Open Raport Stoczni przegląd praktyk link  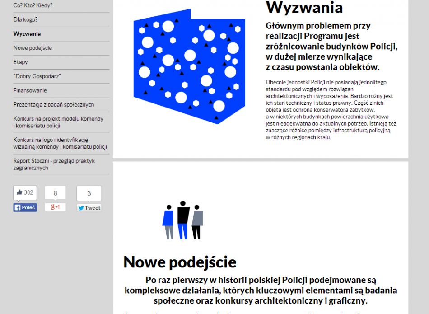tap(54, 164)
